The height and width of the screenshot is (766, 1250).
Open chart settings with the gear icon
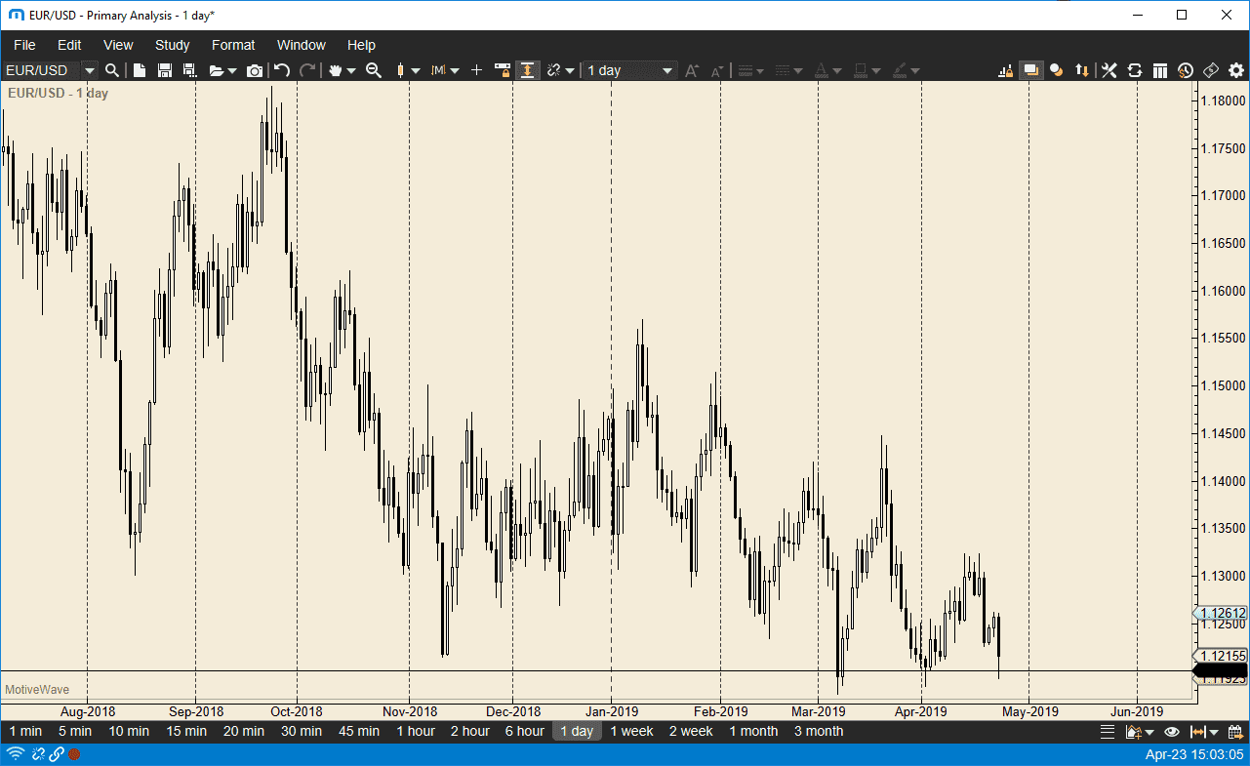click(1236, 69)
